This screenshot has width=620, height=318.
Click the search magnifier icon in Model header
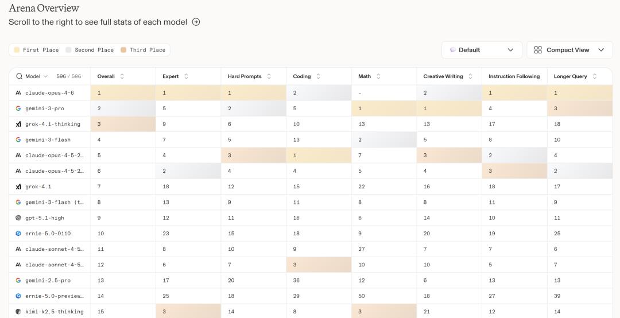[x=19, y=76]
